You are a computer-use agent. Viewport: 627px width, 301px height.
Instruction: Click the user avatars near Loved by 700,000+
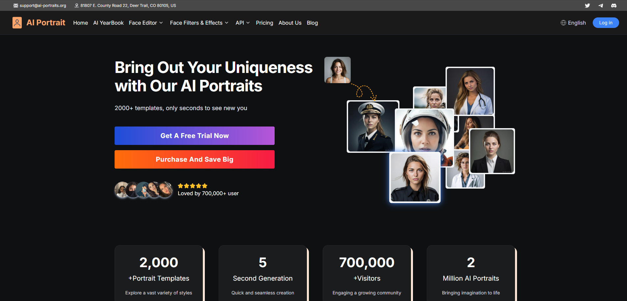pyautogui.click(x=143, y=190)
